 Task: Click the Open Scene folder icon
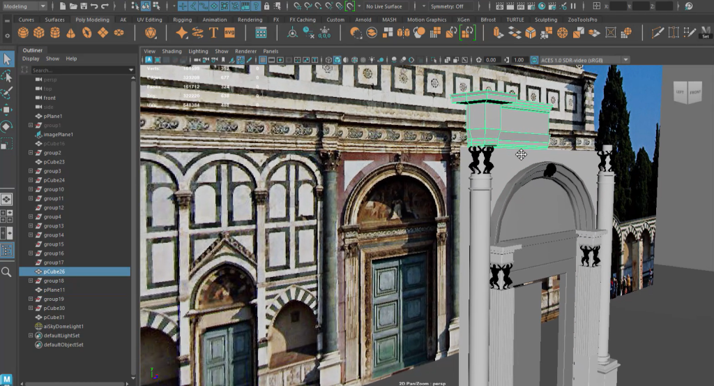pyautogui.click(x=73, y=6)
